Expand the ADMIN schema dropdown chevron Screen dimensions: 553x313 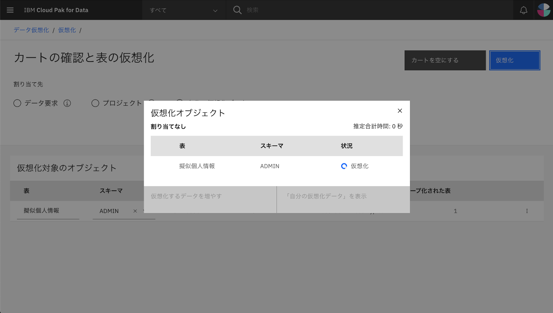[x=144, y=211]
